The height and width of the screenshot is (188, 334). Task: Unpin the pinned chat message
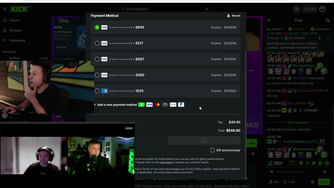point(319,38)
